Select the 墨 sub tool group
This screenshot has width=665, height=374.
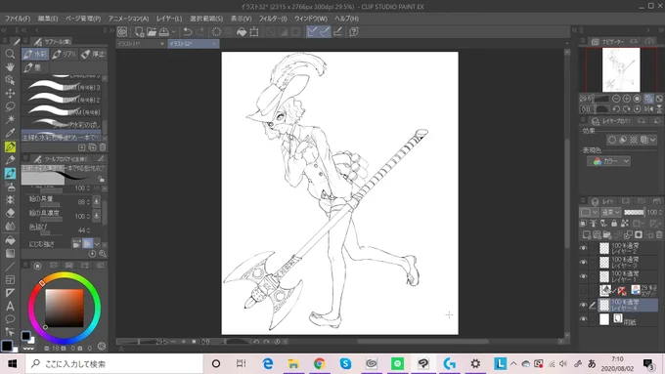pyautogui.click(x=35, y=67)
